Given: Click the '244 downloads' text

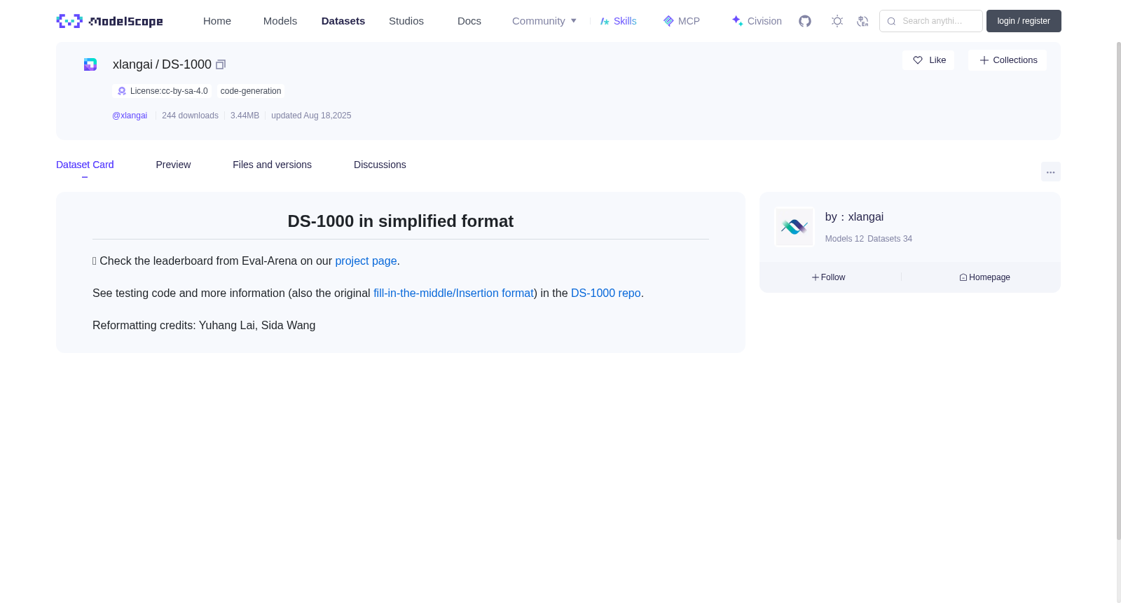Looking at the screenshot, I should pos(190,116).
